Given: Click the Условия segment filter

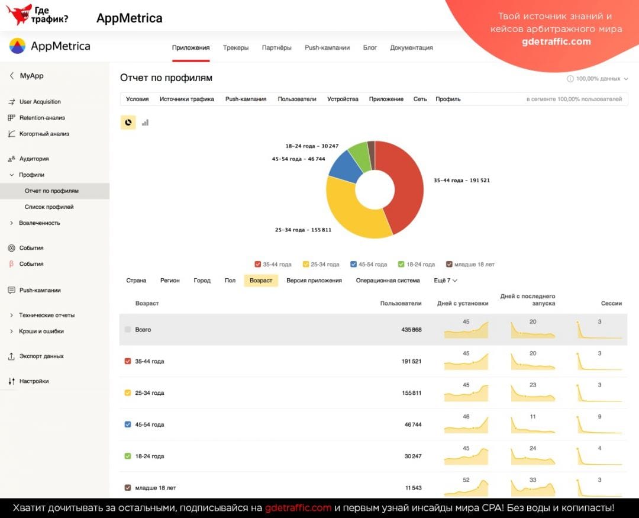Looking at the screenshot, I should click(x=137, y=99).
